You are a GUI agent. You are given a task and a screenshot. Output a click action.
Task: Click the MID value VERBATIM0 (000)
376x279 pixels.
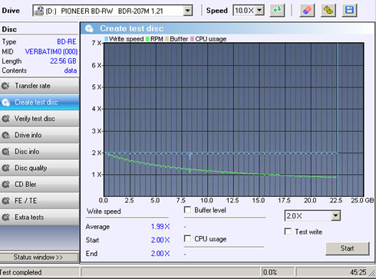pyautogui.click(x=51, y=51)
